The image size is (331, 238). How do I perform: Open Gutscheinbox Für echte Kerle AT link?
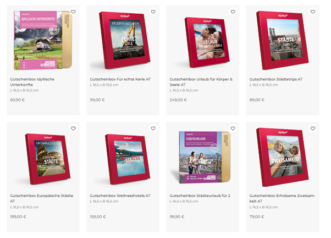coord(120,79)
